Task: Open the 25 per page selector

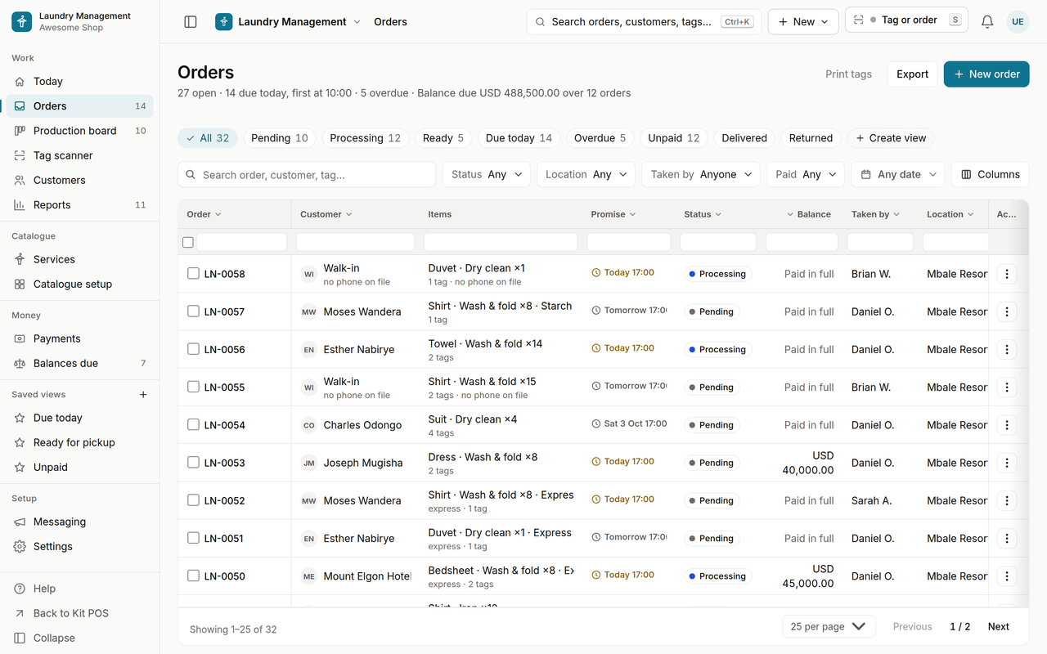Action: tap(829, 627)
